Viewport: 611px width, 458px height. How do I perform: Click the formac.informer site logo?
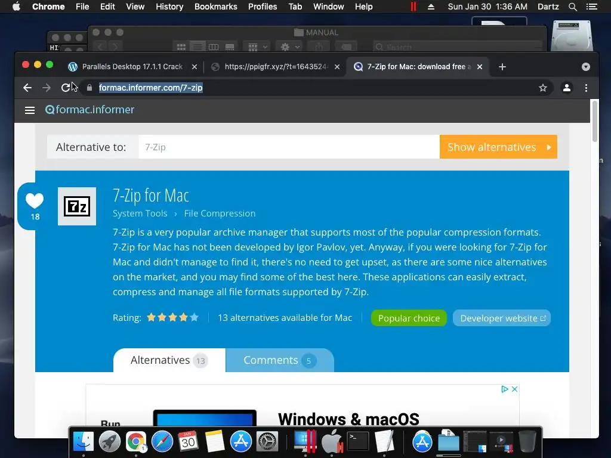pos(90,110)
